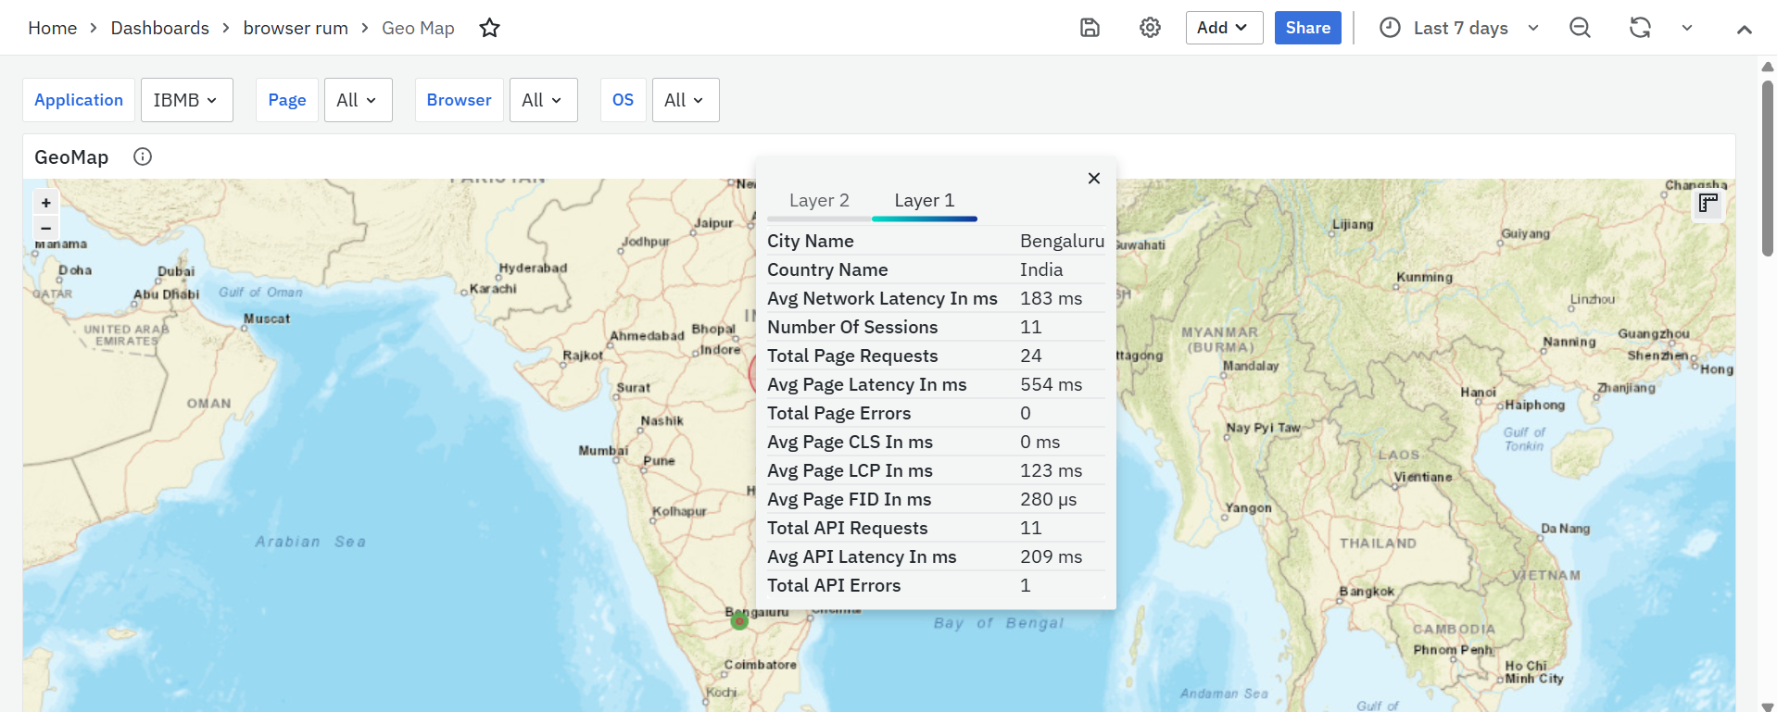Collapse the top toolbar with up chevron
1777x712 pixels.
tap(1744, 29)
